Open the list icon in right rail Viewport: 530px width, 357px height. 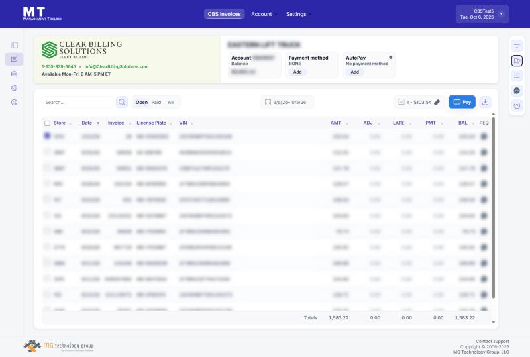517,76
